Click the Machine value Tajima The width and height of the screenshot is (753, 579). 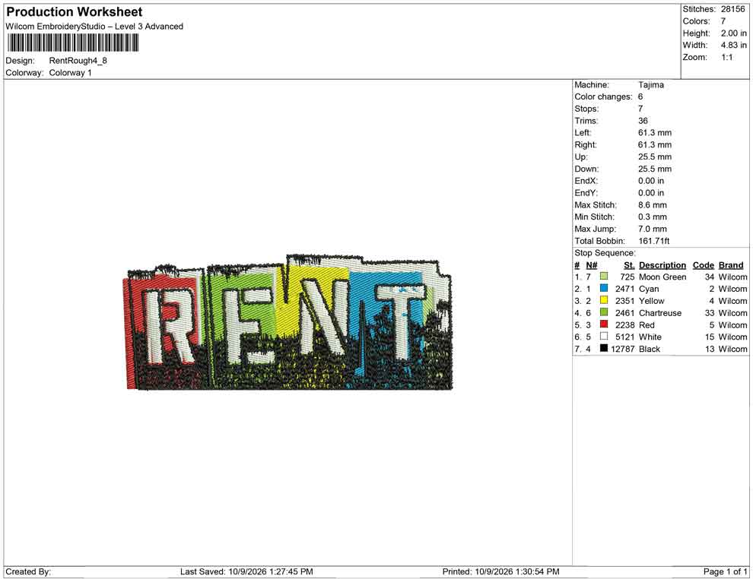651,85
